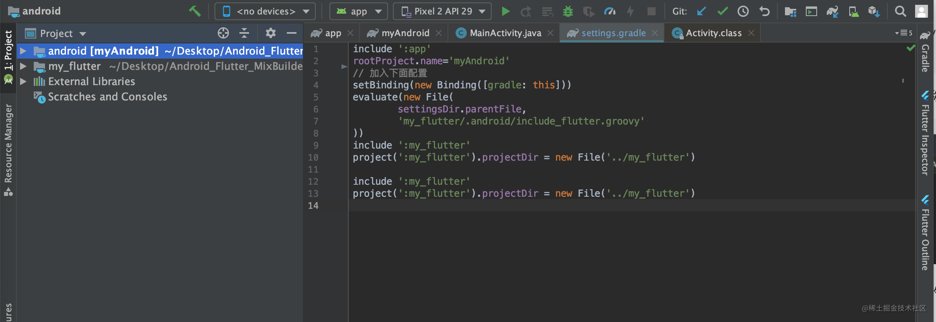936x322 pixels.
Task: Open the Project view dropdown
Action: (x=56, y=33)
